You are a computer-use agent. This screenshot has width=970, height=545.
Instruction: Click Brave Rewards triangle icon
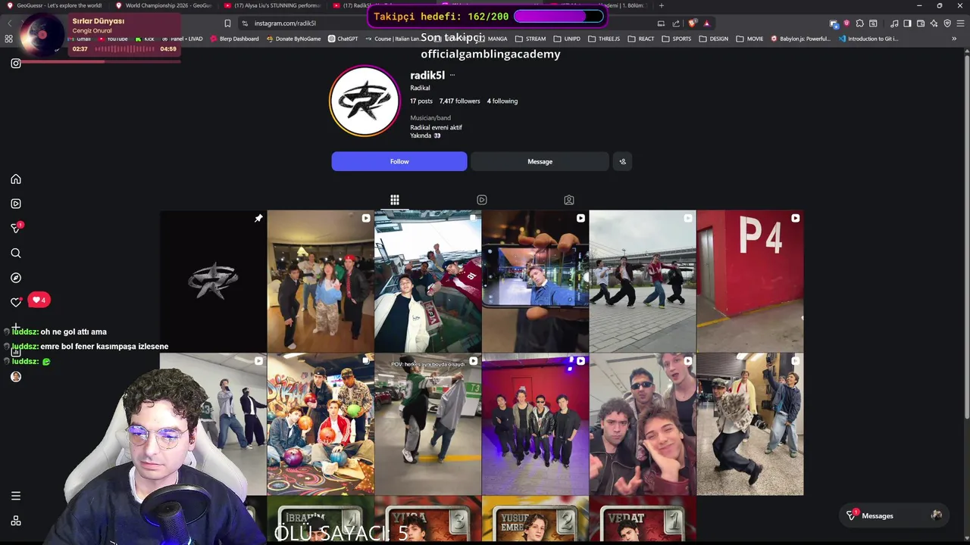tap(706, 23)
